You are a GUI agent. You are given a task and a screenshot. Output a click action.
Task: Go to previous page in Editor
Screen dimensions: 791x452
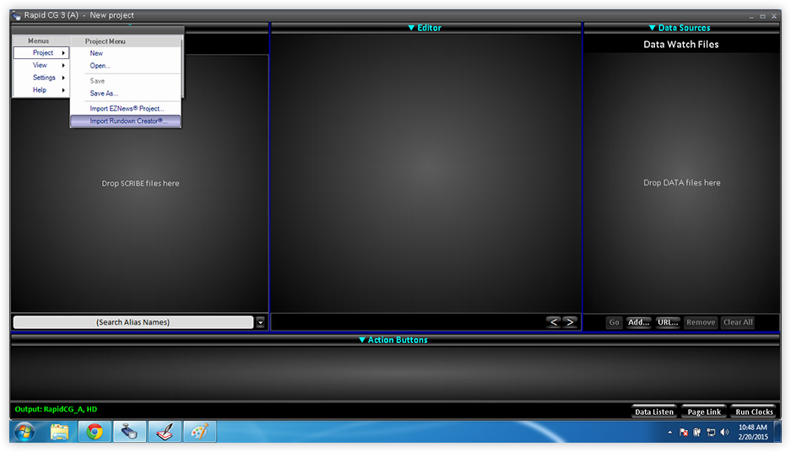[x=554, y=322]
